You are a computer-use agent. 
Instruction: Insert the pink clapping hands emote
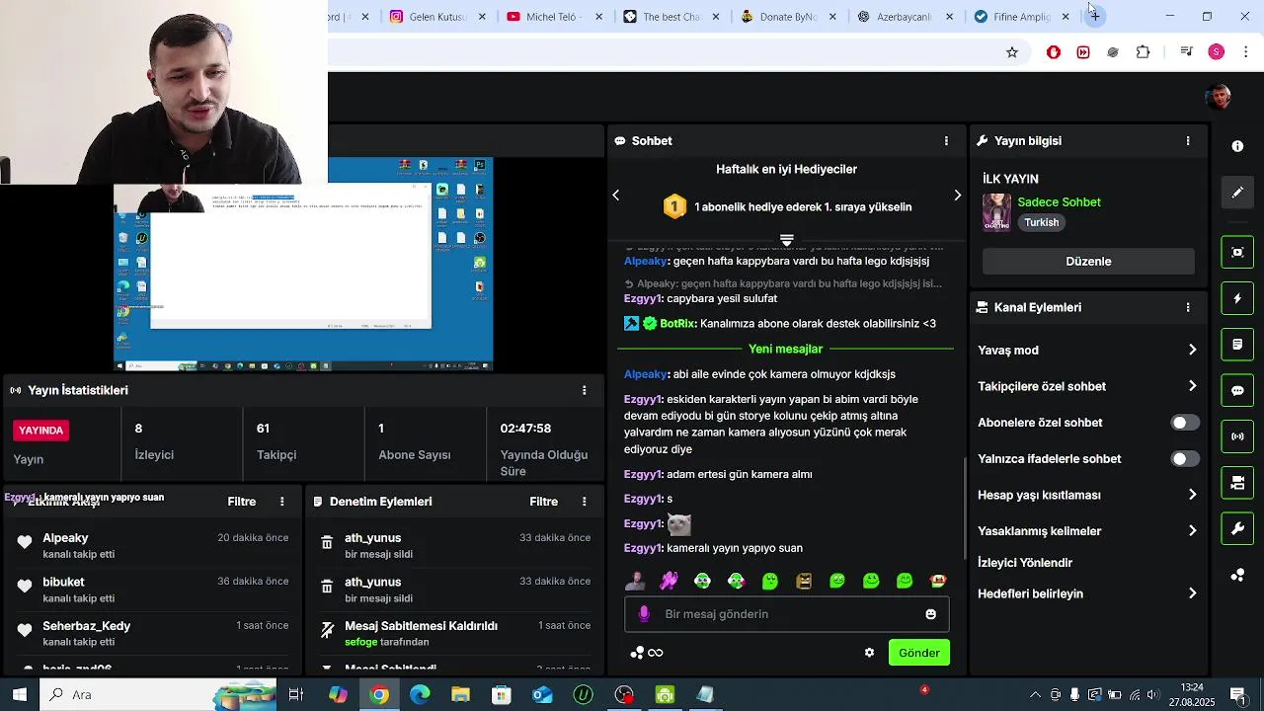pyautogui.click(x=669, y=581)
